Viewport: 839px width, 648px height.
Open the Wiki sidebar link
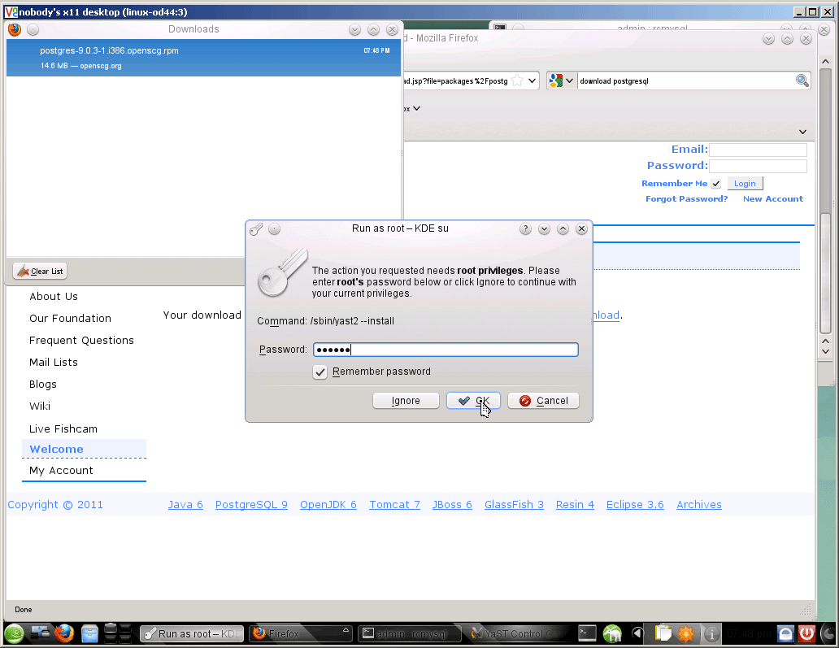click(x=40, y=407)
